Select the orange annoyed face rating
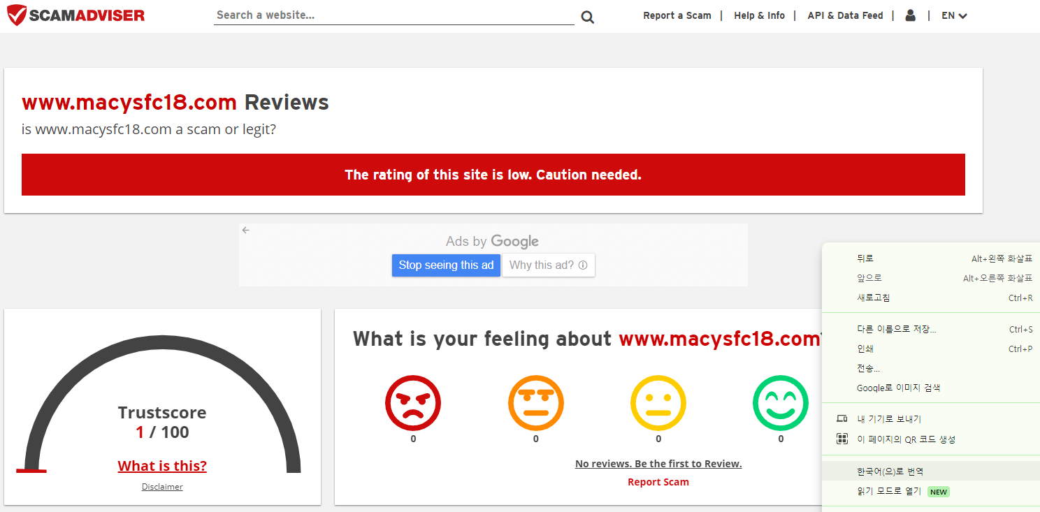The image size is (1040, 512). click(x=536, y=403)
